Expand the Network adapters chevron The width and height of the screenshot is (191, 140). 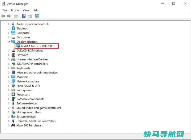tap(9, 81)
